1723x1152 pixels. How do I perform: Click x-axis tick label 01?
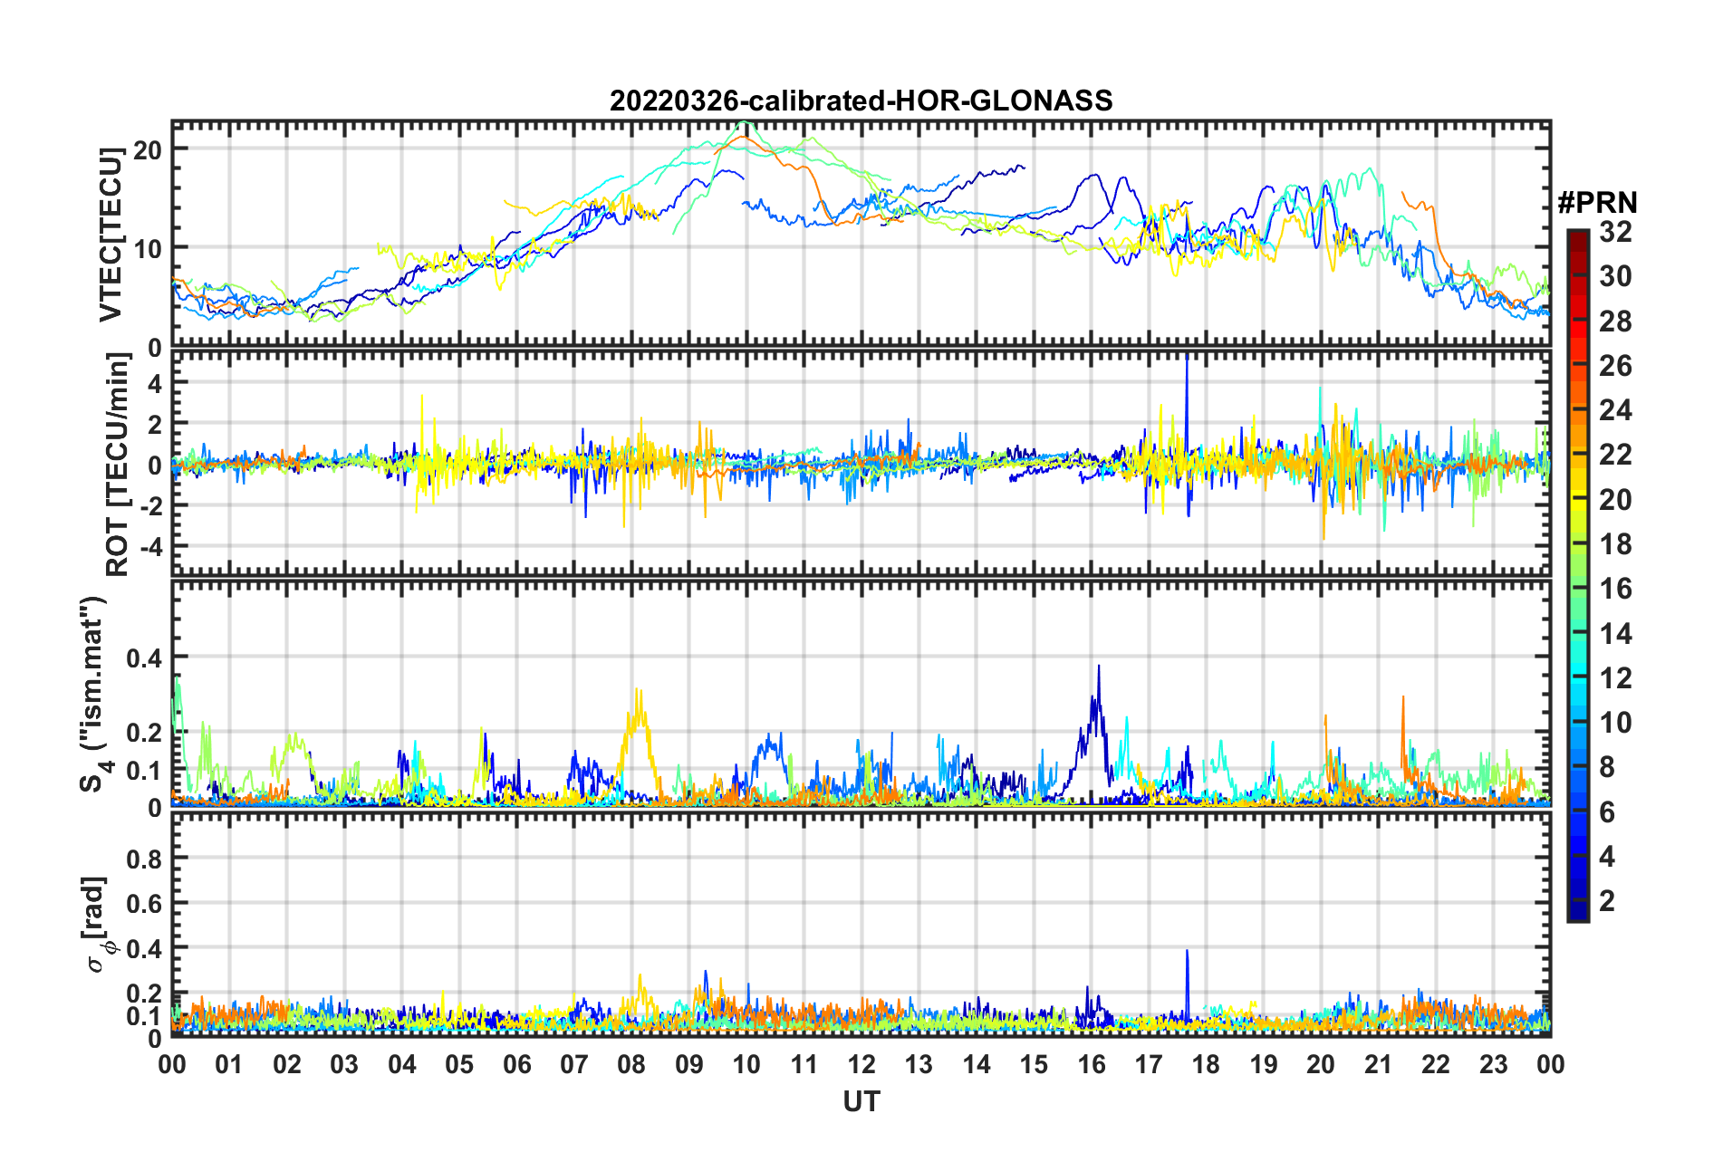[229, 1064]
